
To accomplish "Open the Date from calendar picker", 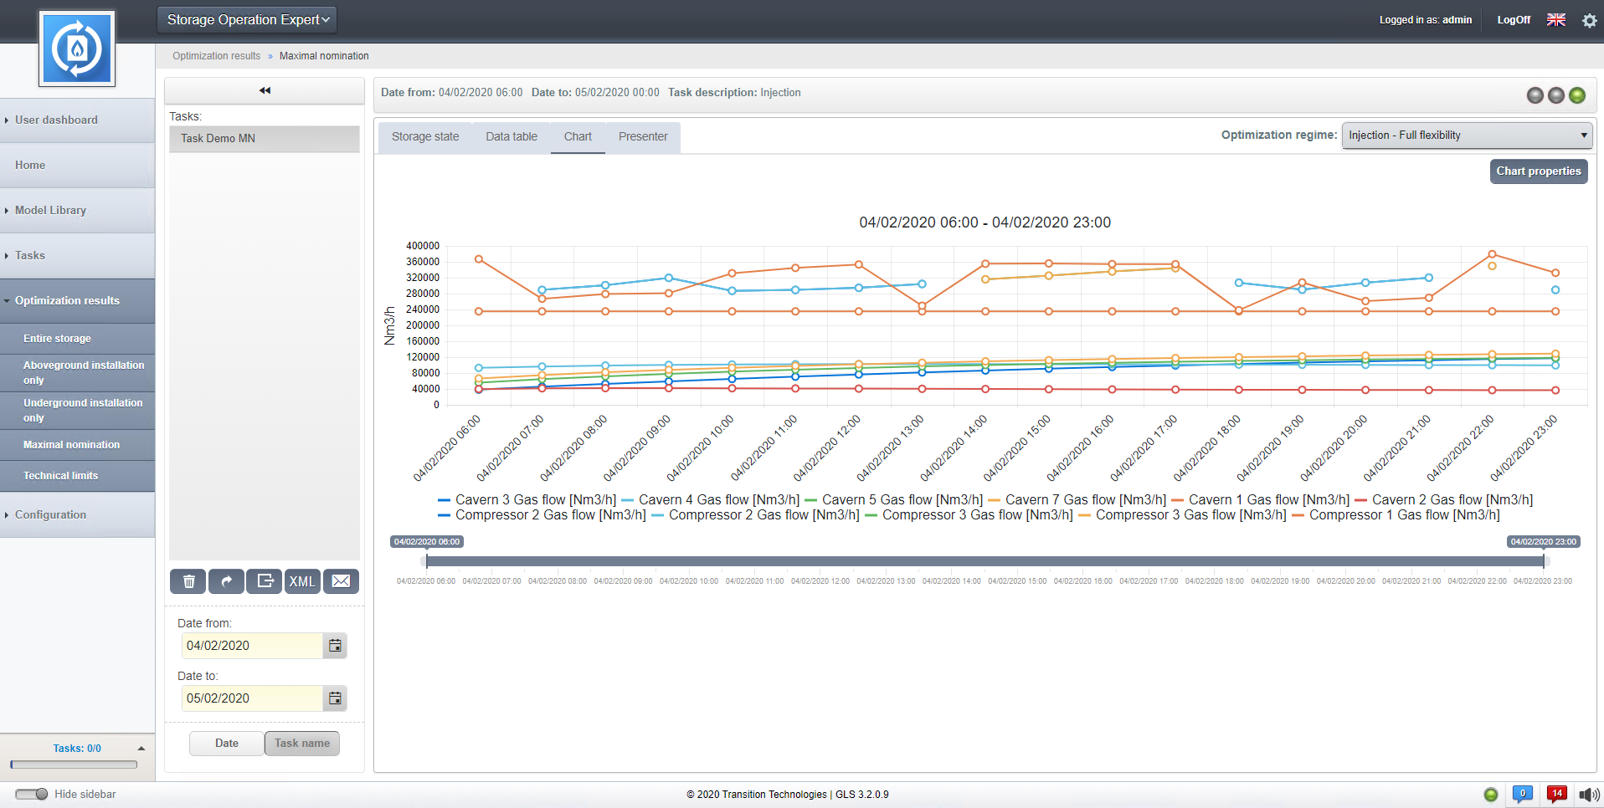I will tap(335, 646).
